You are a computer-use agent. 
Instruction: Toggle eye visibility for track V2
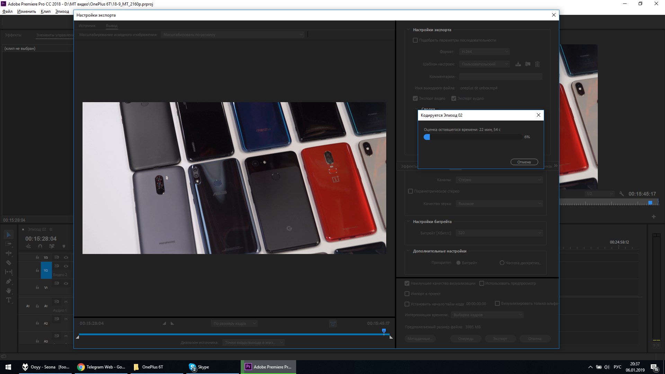(66, 266)
